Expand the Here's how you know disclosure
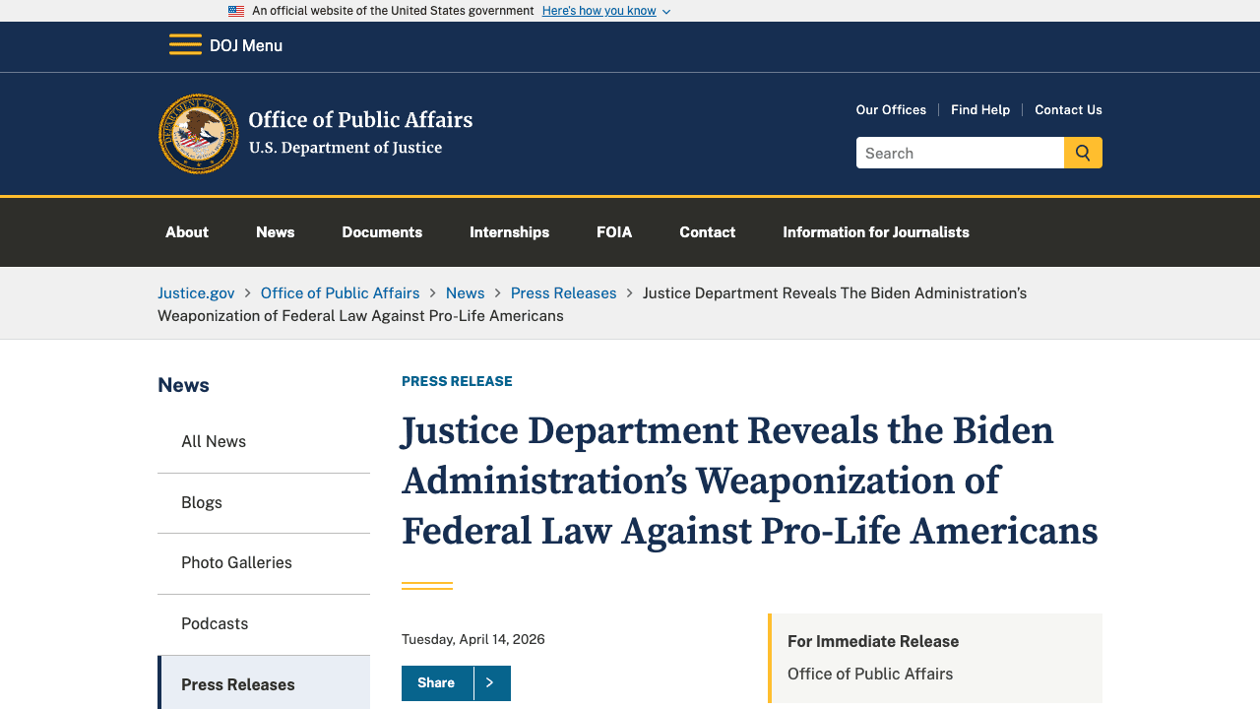The height and width of the screenshot is (709, 1260). [x=598, y=11]
